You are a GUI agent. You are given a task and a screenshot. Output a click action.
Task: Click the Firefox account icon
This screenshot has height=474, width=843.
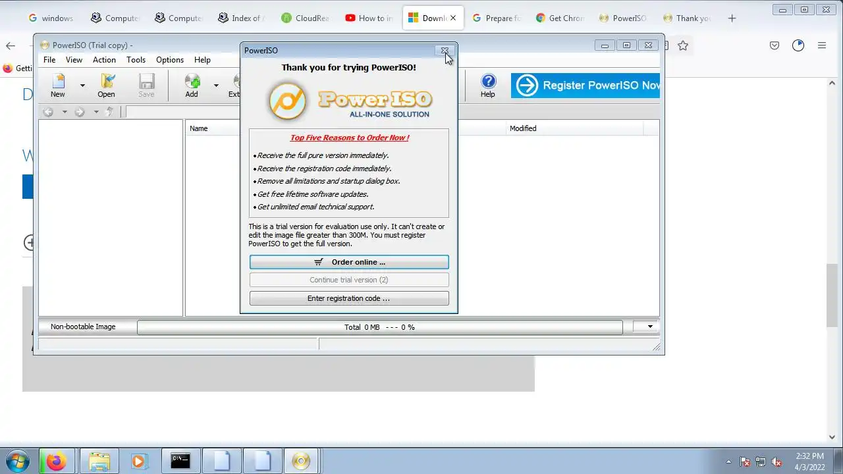pyautogui.click(x=798, y=45)
